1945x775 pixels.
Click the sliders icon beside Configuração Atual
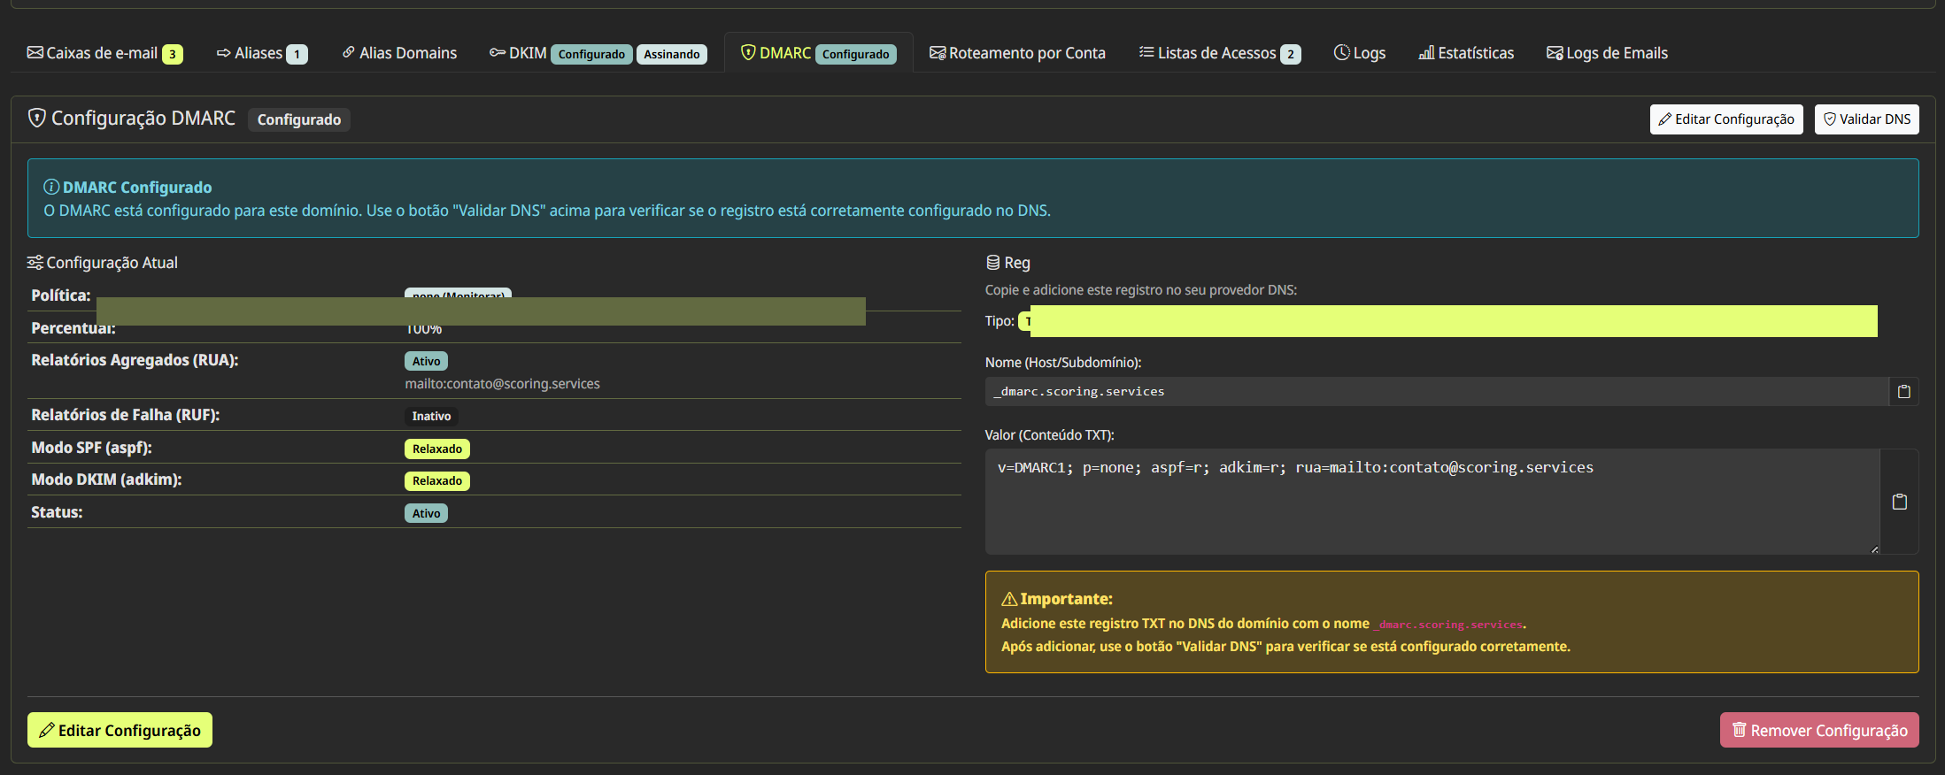tap(35, 263)
